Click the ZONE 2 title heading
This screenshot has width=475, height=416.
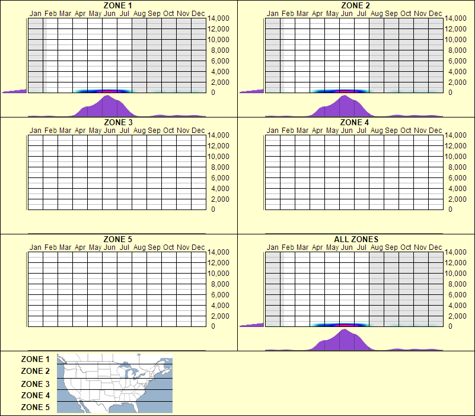pyautogui.click(x=354, y=5)
